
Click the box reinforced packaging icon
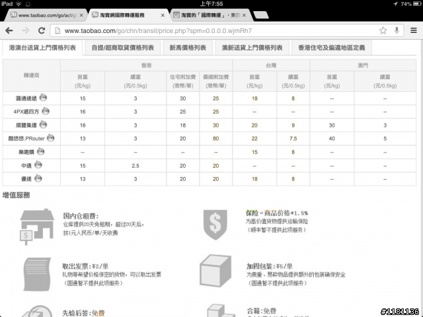click(x=215, y=271)
